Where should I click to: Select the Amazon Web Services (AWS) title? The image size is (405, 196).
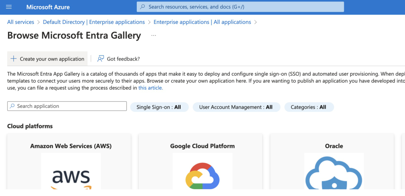tap(71, 146)
